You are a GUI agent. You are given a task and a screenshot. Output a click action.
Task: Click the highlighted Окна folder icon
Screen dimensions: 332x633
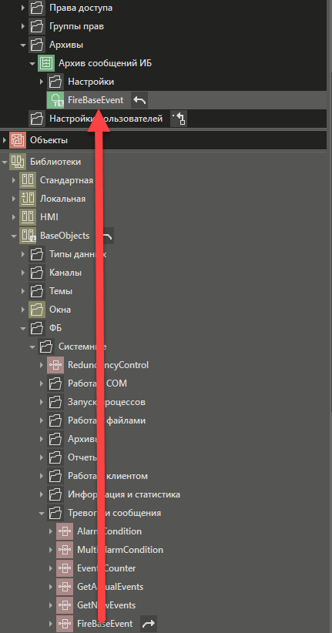pos(37,310)
